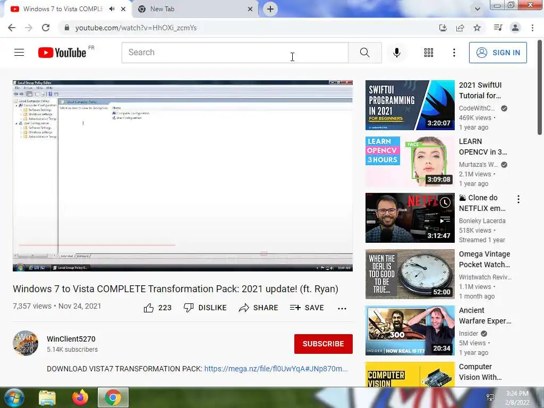Open Windows Start button
The image size is (544, 408).
point(14,397)
